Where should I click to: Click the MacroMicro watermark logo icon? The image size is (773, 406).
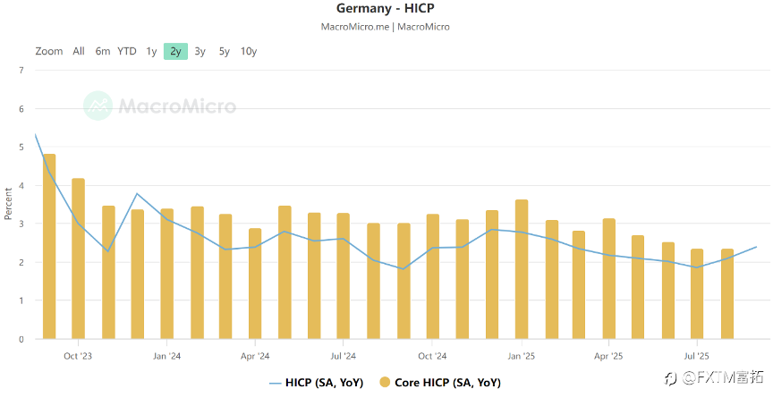point(98,106)
